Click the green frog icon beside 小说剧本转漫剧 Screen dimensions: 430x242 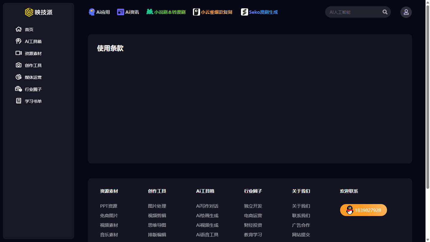click(150, 12)
